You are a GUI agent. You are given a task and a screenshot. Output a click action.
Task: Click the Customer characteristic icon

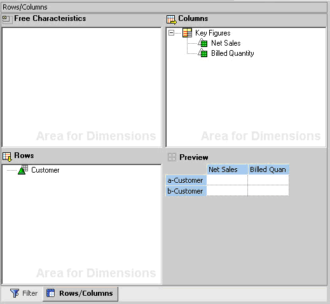click(23, 170)
